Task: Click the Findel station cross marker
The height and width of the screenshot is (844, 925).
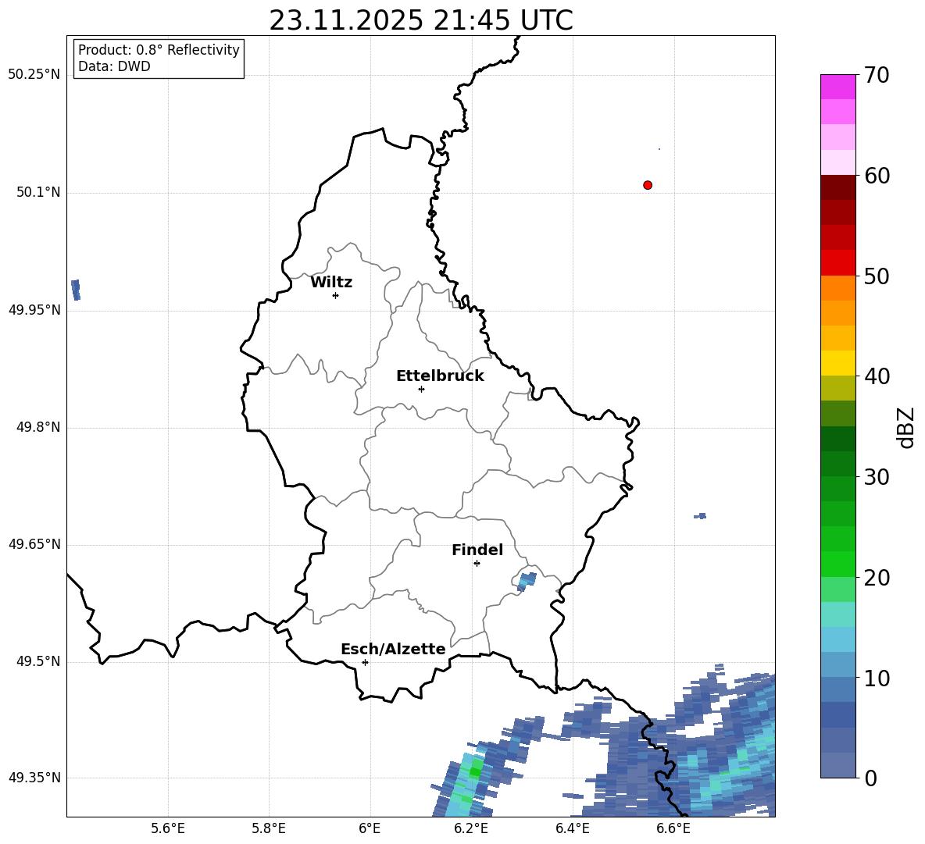Action: coord(477,564)
